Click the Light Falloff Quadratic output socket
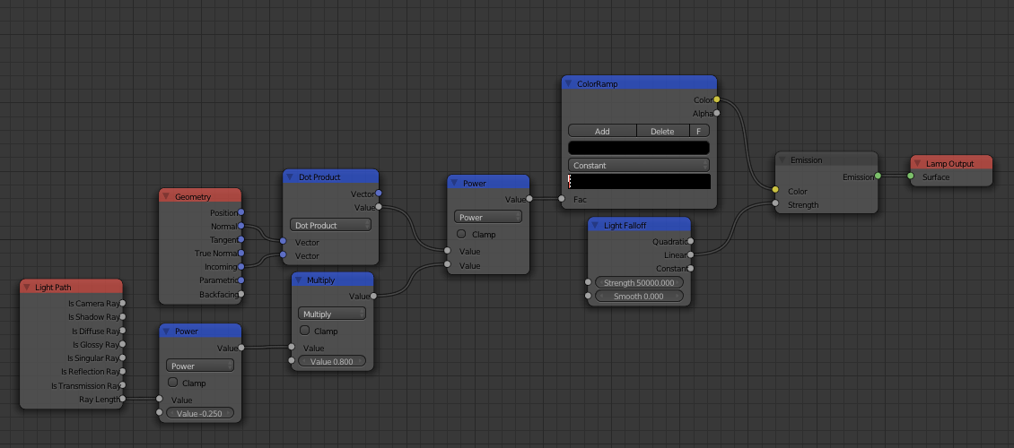Image resolution: width=1014 pixels, height=448 pixels. point(691,241)
